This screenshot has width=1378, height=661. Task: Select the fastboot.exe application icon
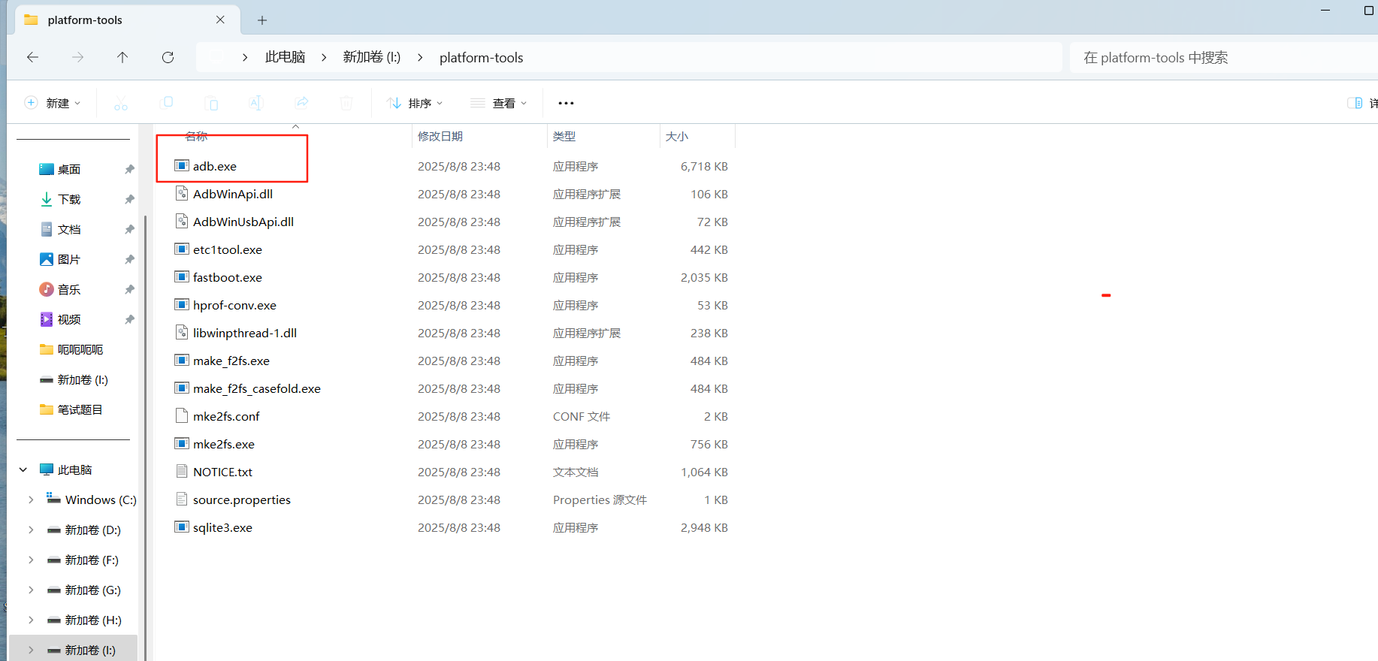(181, 277)
